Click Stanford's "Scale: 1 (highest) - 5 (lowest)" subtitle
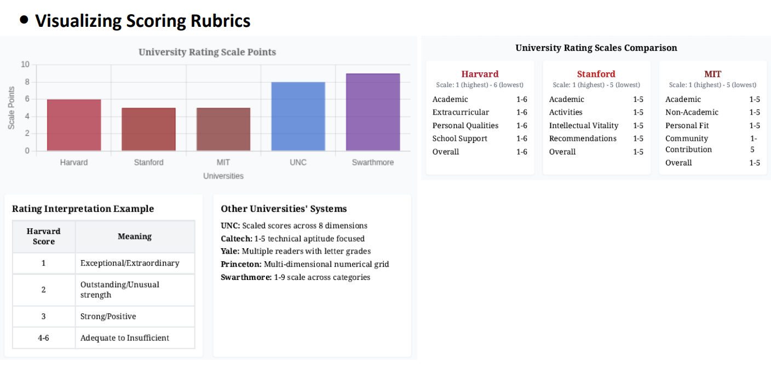This screenshot has width=771, height=367. point(596,85)
